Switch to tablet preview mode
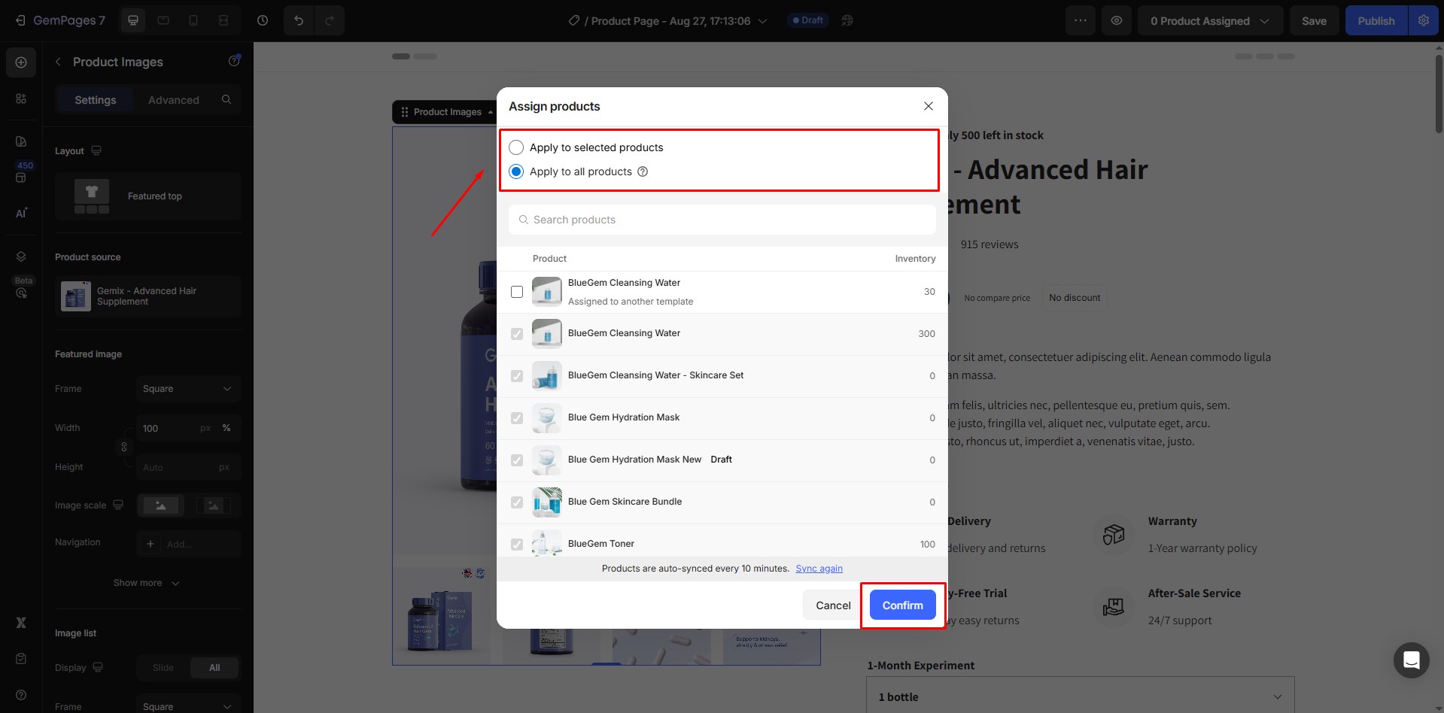 163,20
